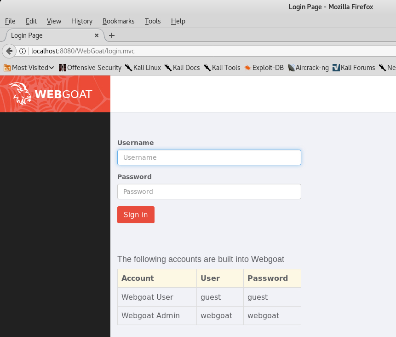
Task: Open the View menu
Action: point(54,21)
